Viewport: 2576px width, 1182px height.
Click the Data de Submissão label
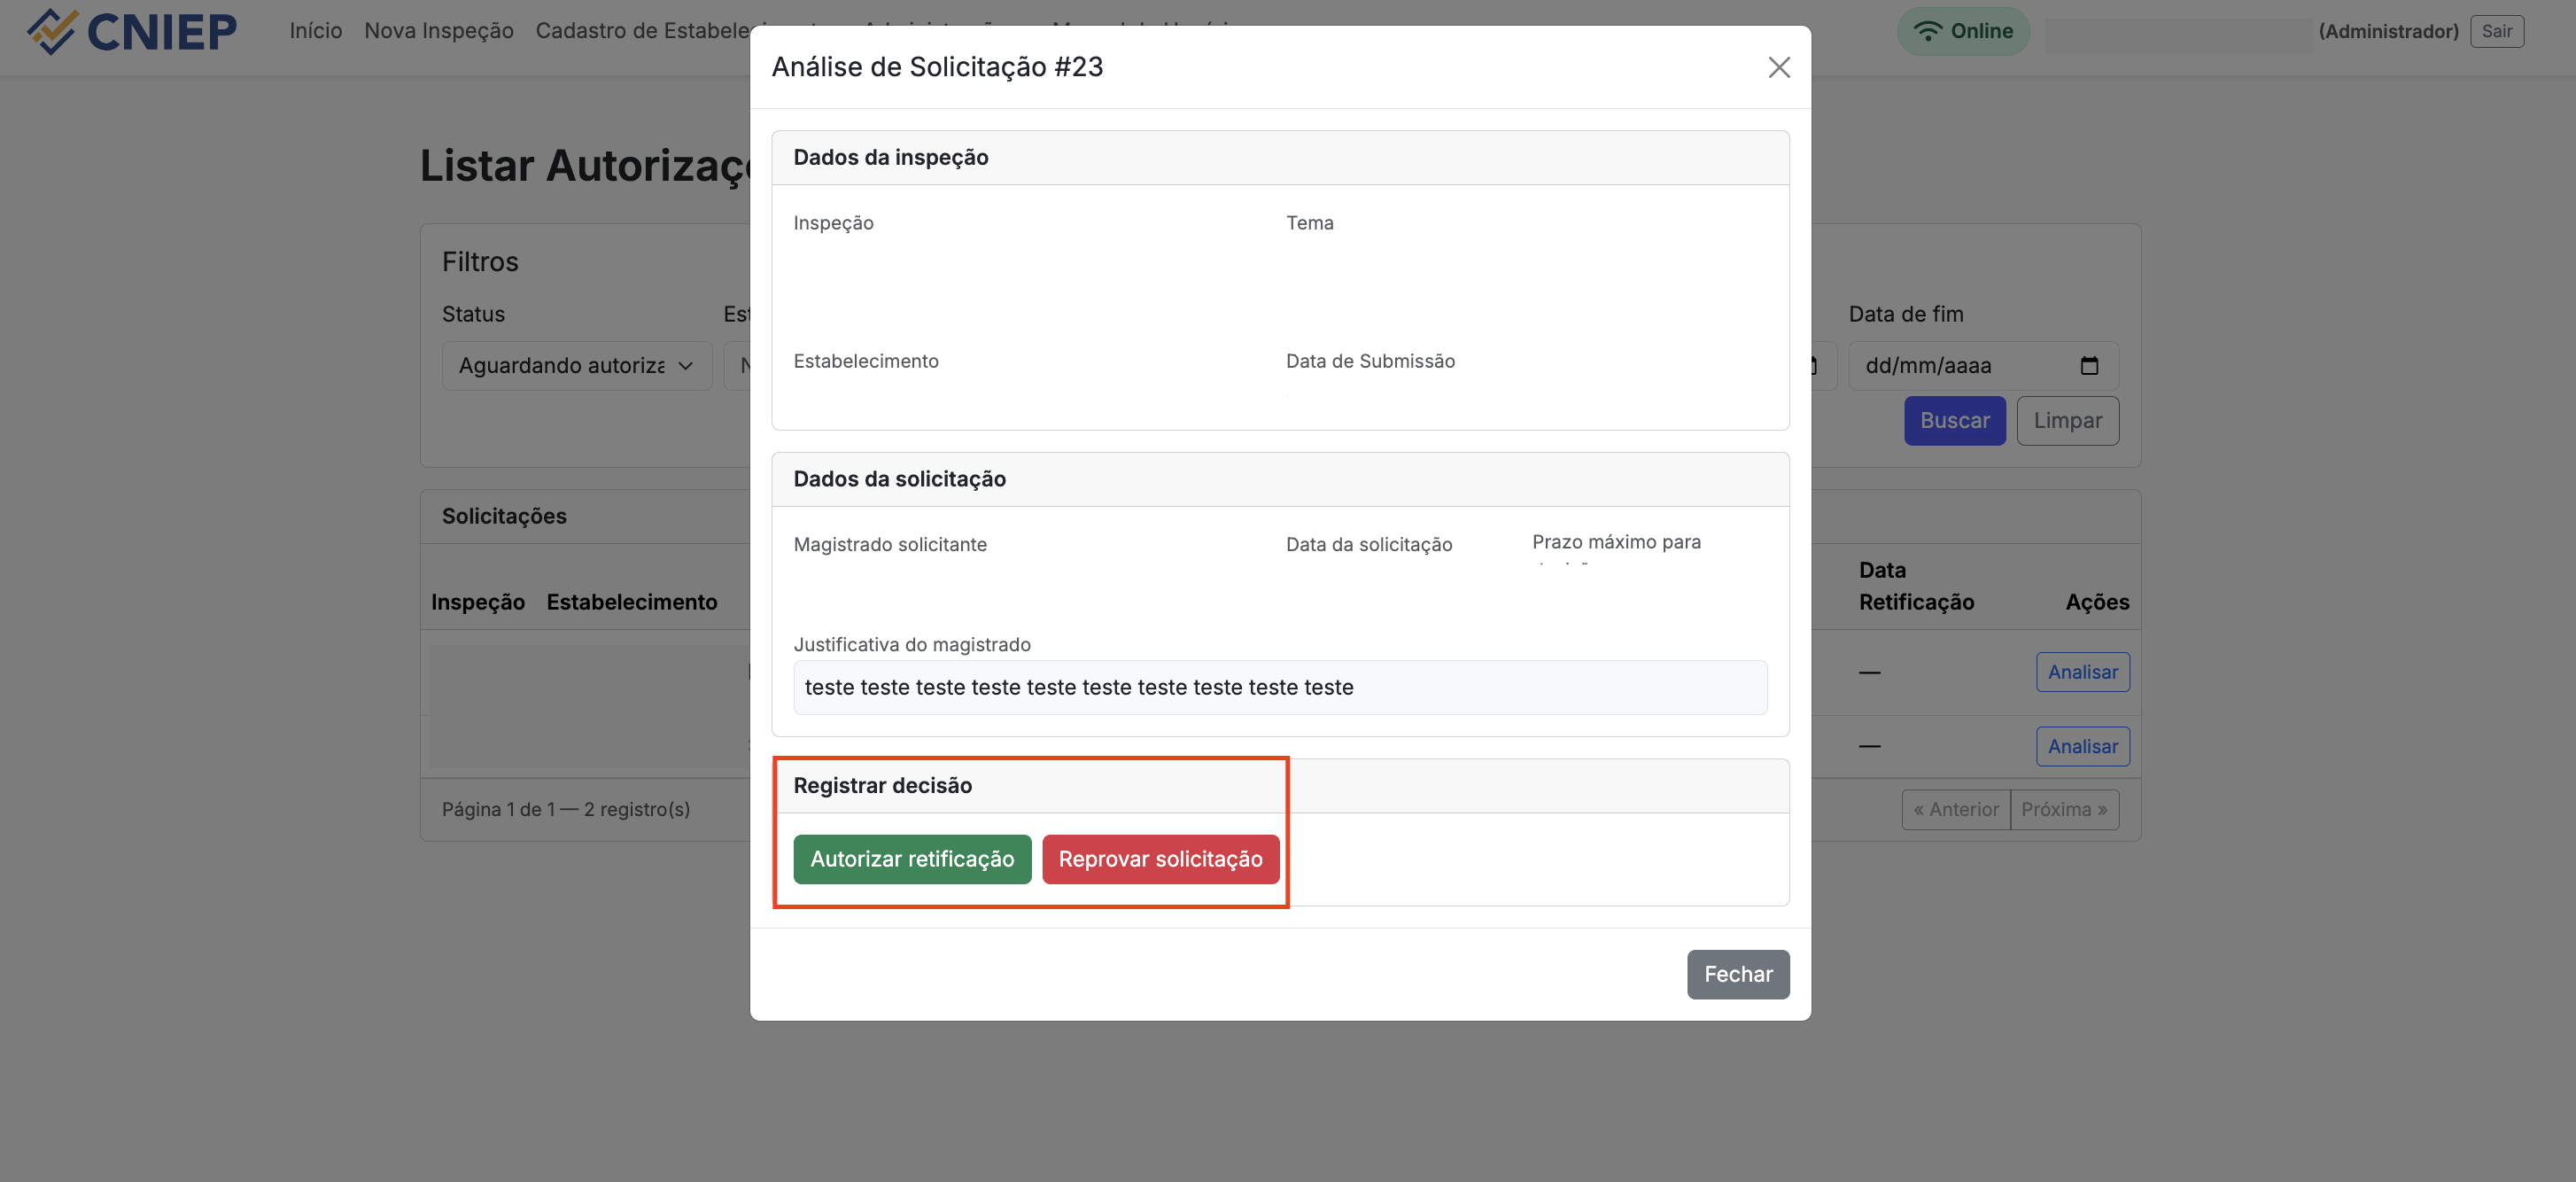tap(1370, 361)
